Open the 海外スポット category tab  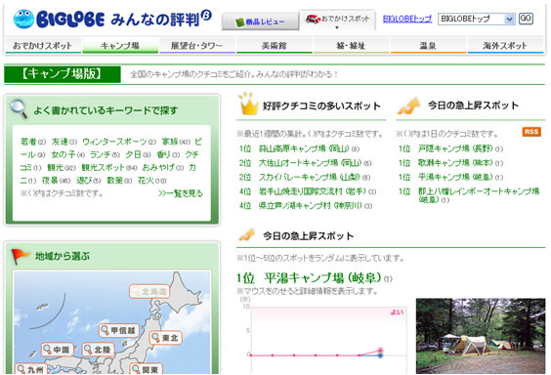[x=505, y=46]
